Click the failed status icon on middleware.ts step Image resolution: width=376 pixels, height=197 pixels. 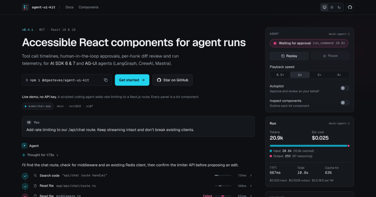point(25,196)
